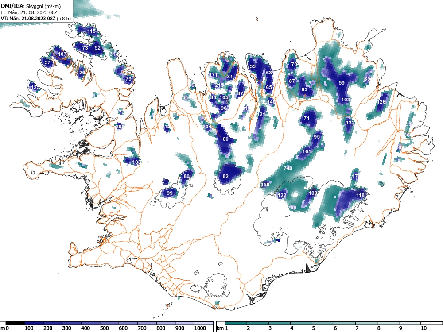443x332 pixels.
Task: Click the visibility value 83 on the map
Action: tap(213, 97)
